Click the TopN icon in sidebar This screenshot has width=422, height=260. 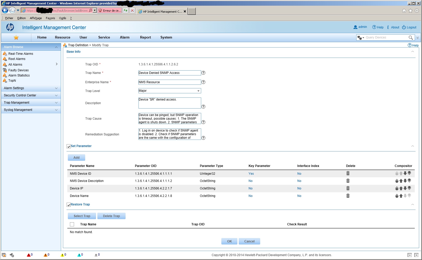coord(5,81)
